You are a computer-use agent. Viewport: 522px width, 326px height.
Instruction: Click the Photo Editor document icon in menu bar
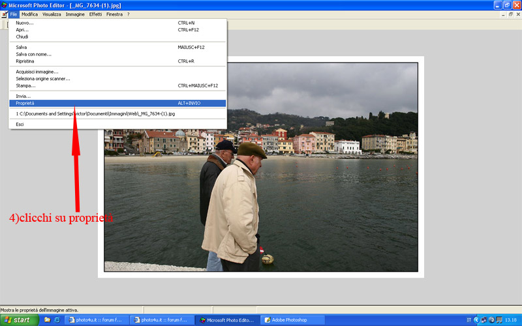coord(4,14)
